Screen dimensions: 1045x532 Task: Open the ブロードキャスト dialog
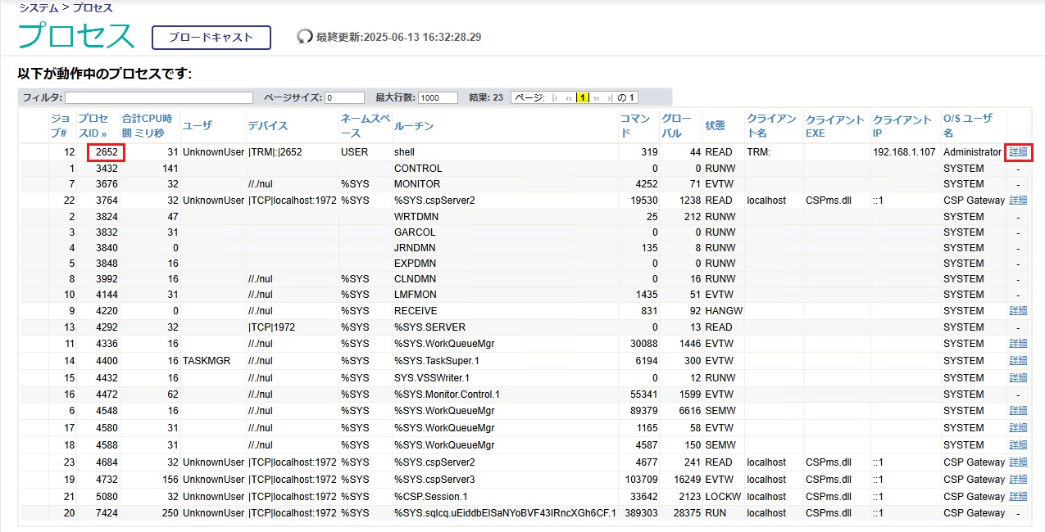[210, 37]
